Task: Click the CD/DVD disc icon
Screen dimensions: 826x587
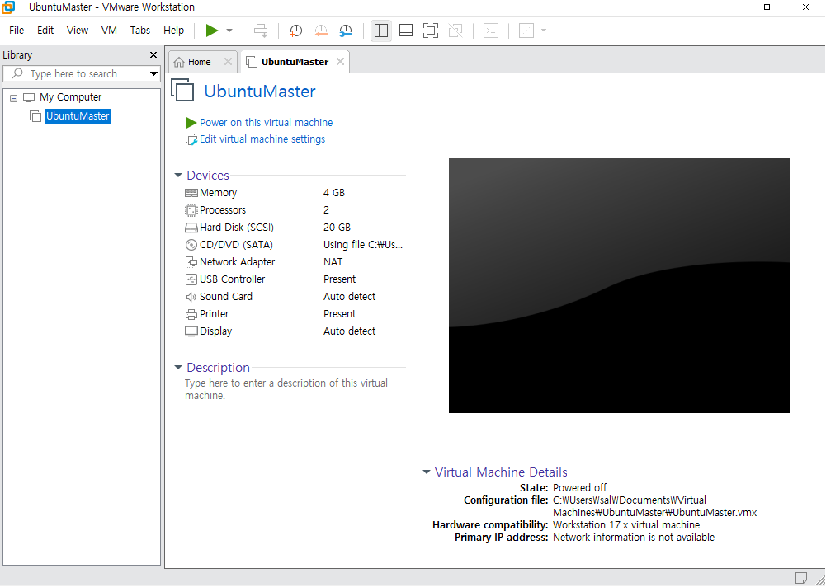Action: coord(191,246)
